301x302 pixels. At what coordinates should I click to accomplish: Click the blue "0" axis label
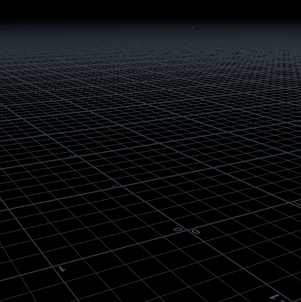click(x=177, y=230)
